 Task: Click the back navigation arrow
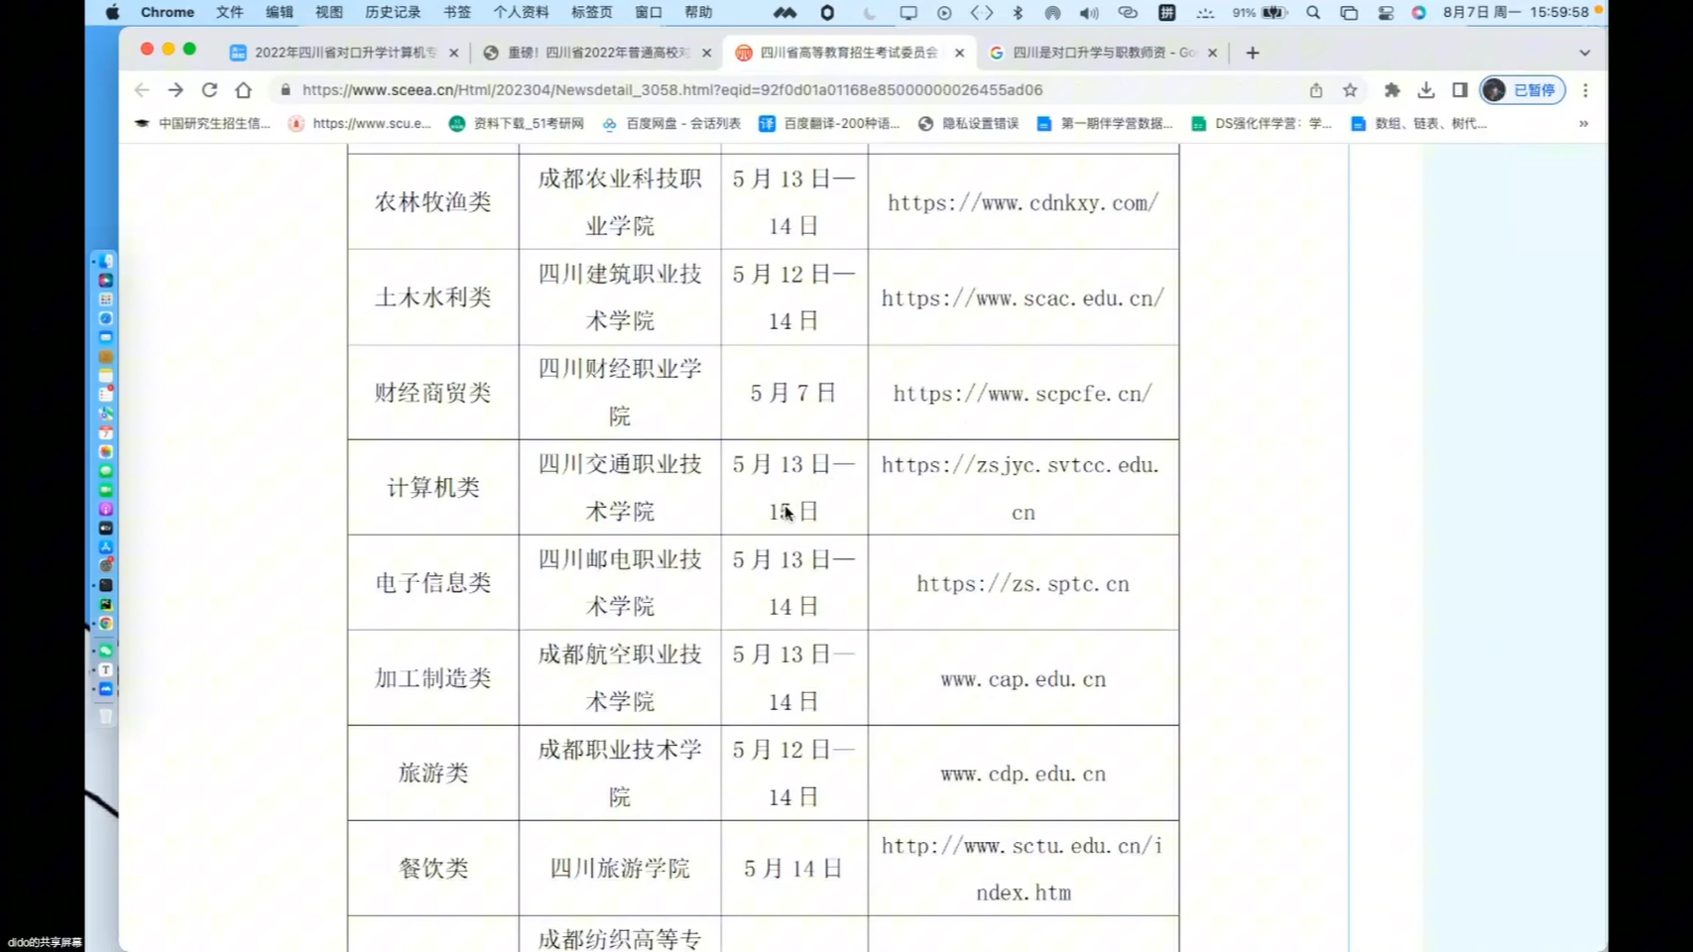(x=141, y=90)
